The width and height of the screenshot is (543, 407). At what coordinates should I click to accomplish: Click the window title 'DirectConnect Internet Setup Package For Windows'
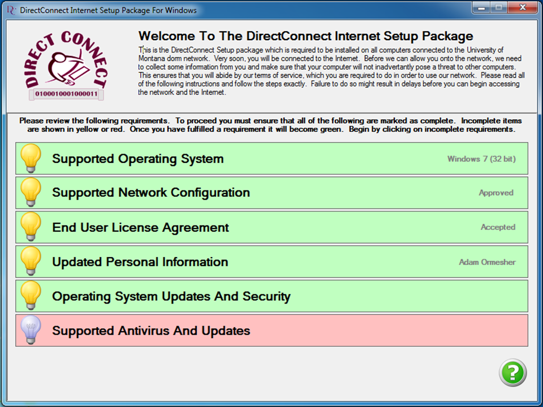(108, 10)
